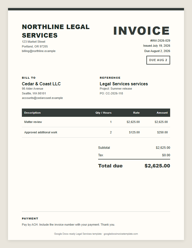Viewport: 192px width, 248px height.
Task: Select invoice number #INV-2026-029
Action: [160, 41]
